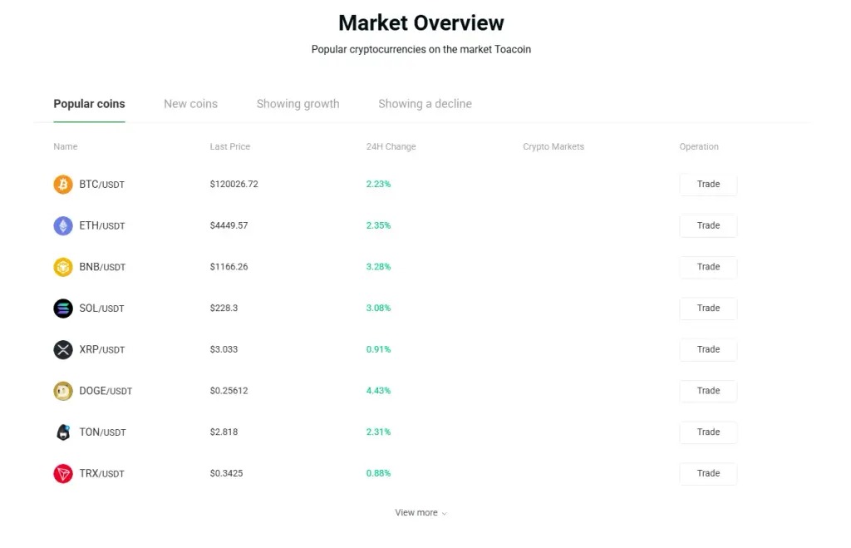The image size is (851, 548).
Task: Click the $228.3 price
Action: (224, 308)
